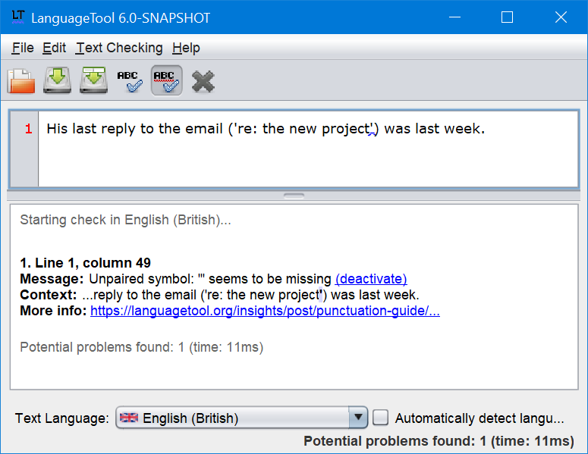The width and height of the screenshot is (588, 454).
Task: Run the text check with ABC icon
Action: 130,81
